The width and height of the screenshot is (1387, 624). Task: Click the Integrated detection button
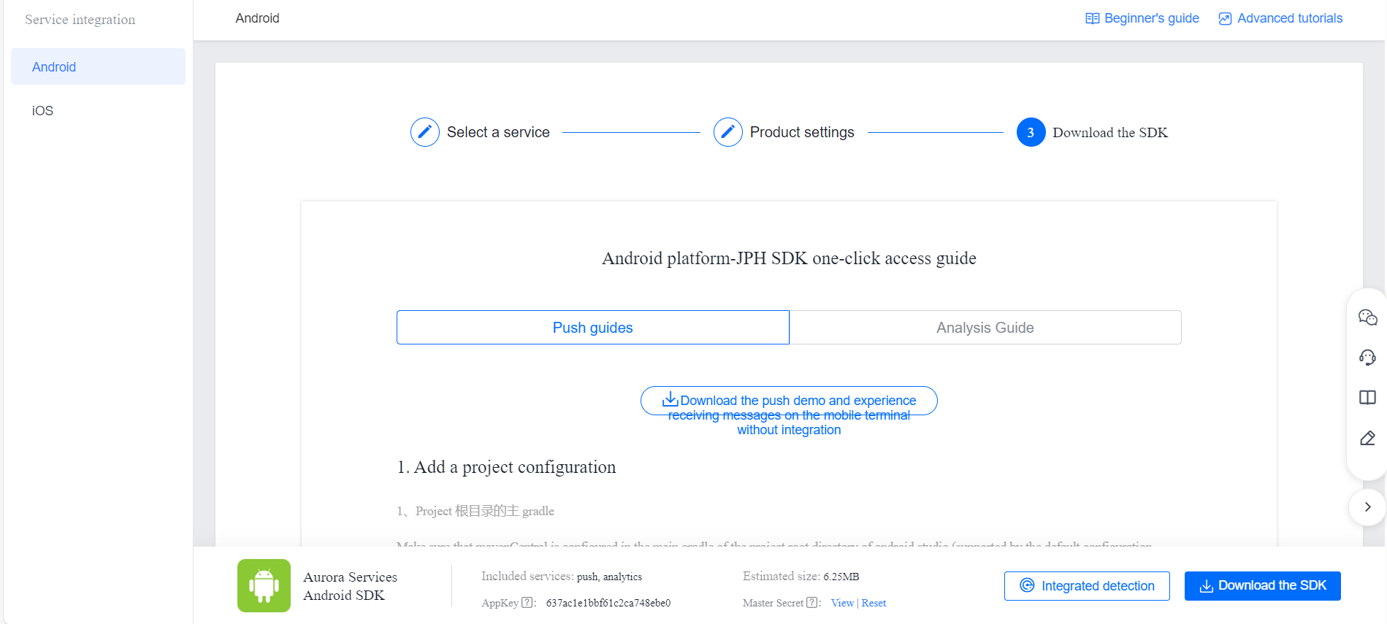(1087, 586)
